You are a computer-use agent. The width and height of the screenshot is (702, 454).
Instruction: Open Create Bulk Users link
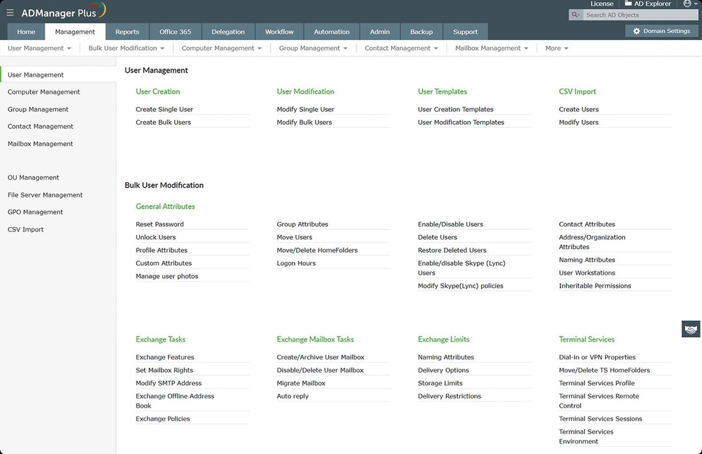163,122
